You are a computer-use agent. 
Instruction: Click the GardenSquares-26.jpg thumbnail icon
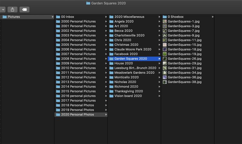pyautogui.click(x=165, y=59)
